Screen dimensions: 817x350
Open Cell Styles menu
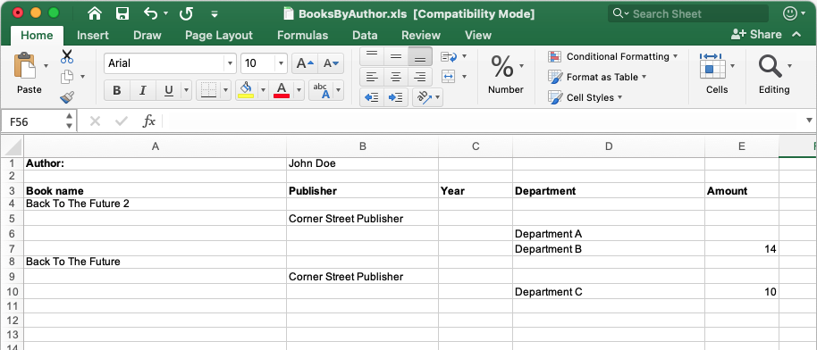(x=585, y=97)
